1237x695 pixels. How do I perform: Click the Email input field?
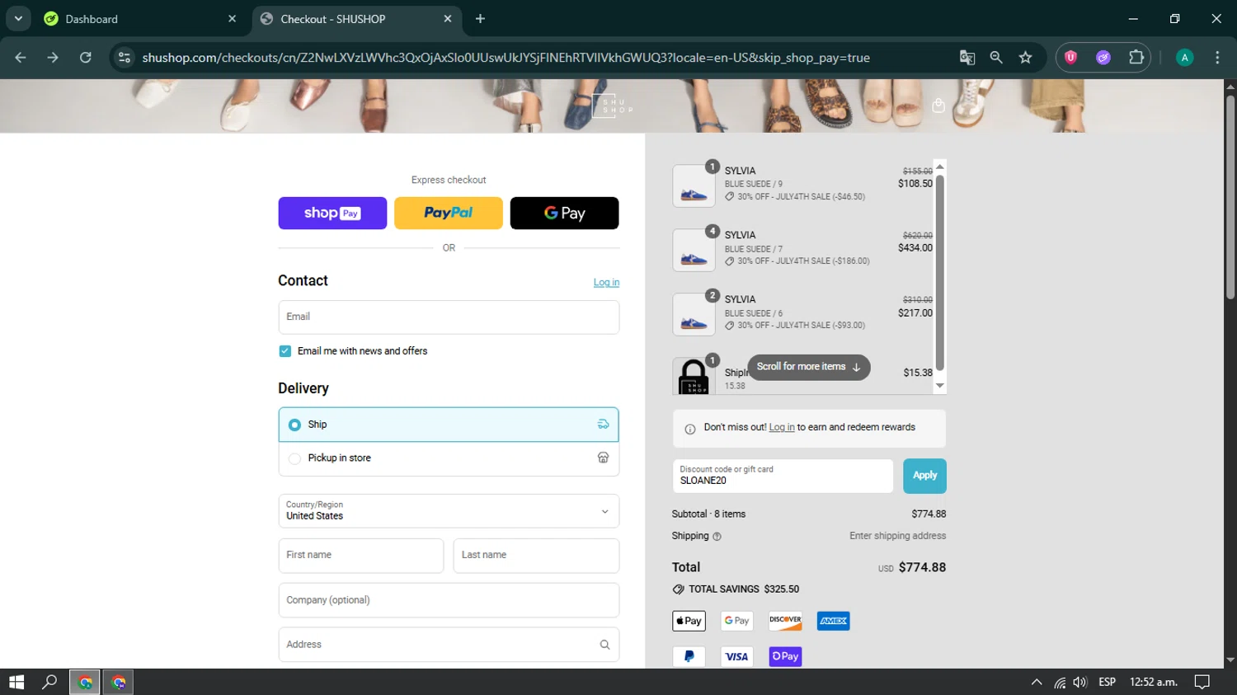[x=449, y=317]
